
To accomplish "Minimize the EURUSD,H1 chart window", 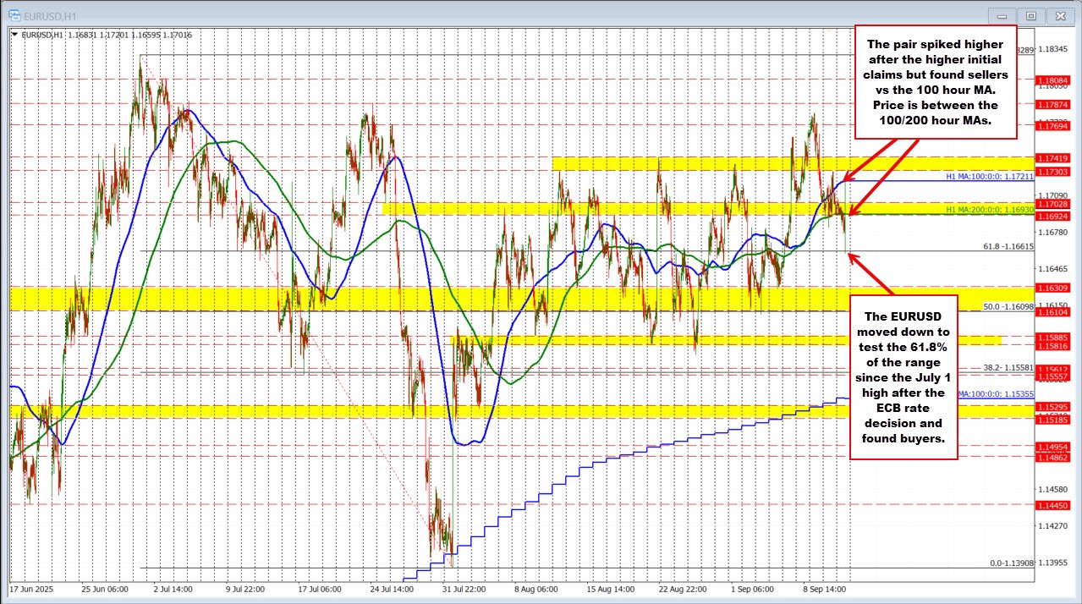I will coord(1002,15).
